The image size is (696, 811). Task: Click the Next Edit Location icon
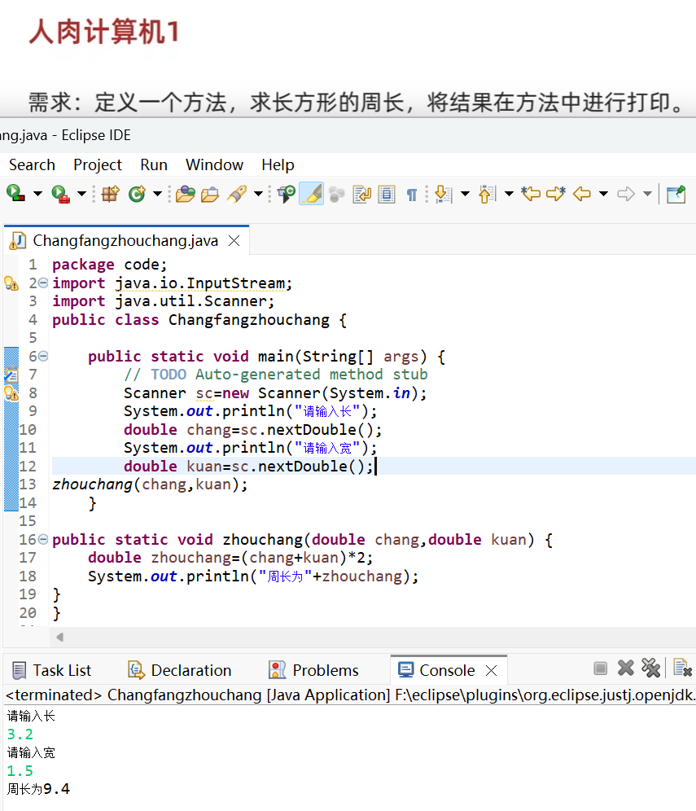click(x=556, y=194)
